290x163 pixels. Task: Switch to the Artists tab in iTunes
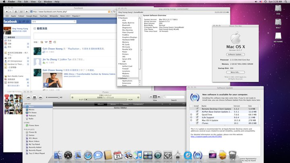113,104
